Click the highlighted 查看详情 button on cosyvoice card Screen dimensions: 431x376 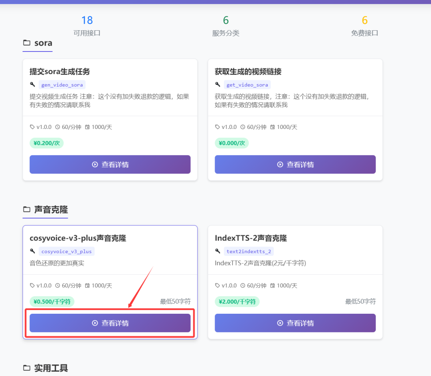[110, 323]
